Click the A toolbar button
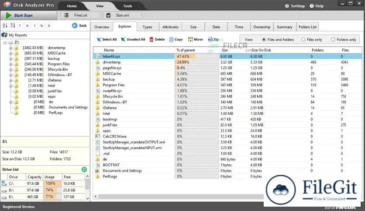This screenshot has width=365, height=211. click(x=27, y=26)
